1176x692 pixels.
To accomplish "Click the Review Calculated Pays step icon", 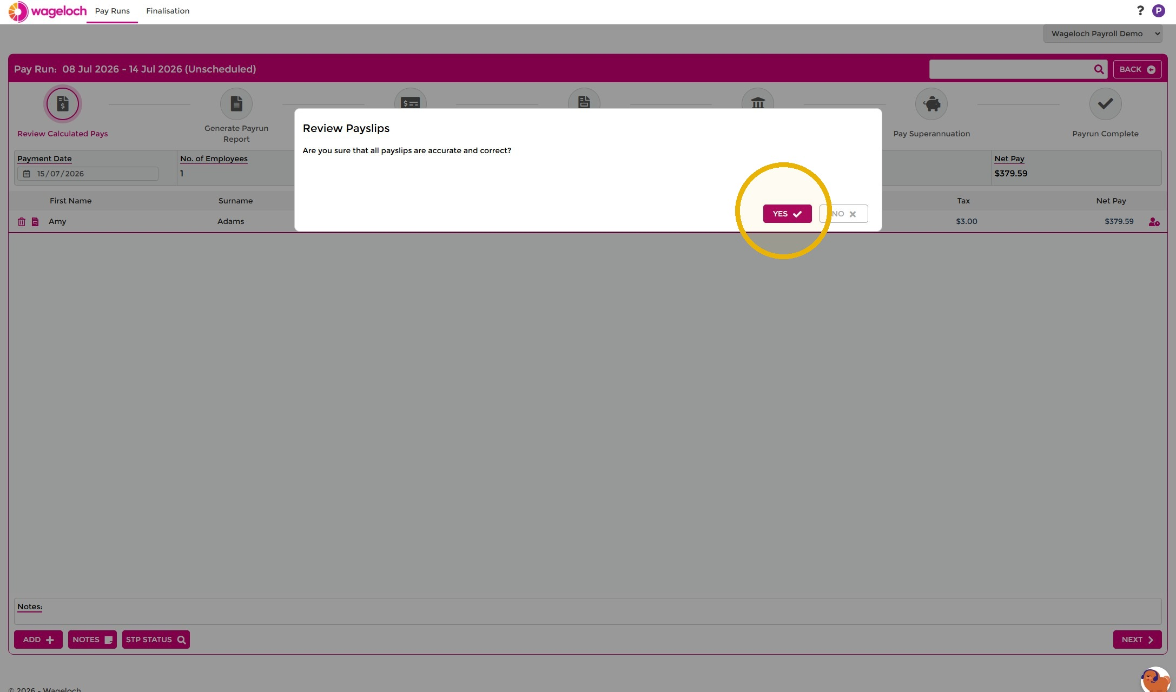I will coord(63,104).
